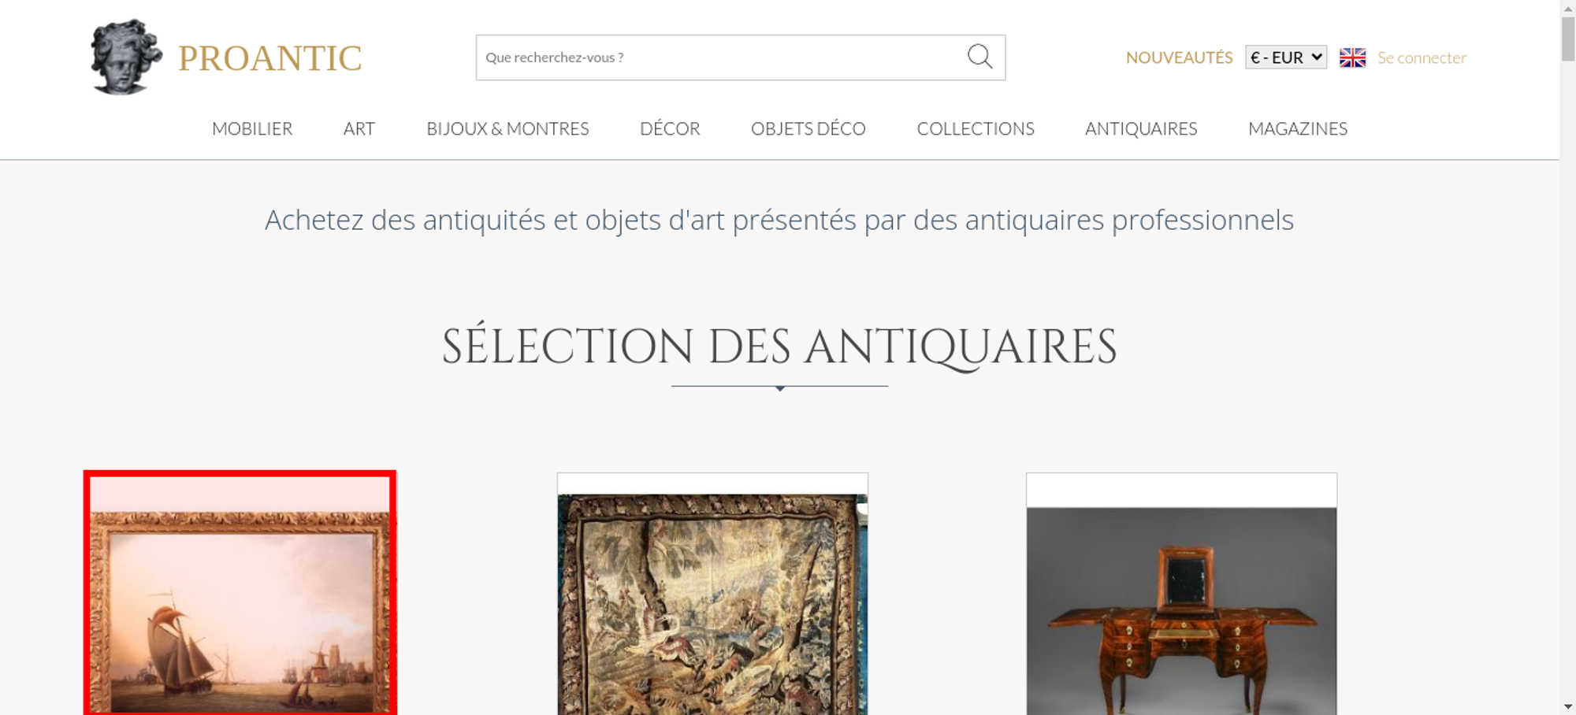Open the ART menu

359,128
